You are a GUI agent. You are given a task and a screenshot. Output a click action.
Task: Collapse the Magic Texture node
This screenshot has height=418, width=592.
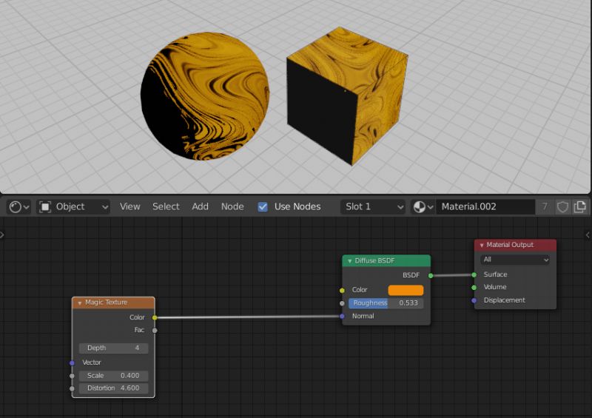tap(80, 303)
